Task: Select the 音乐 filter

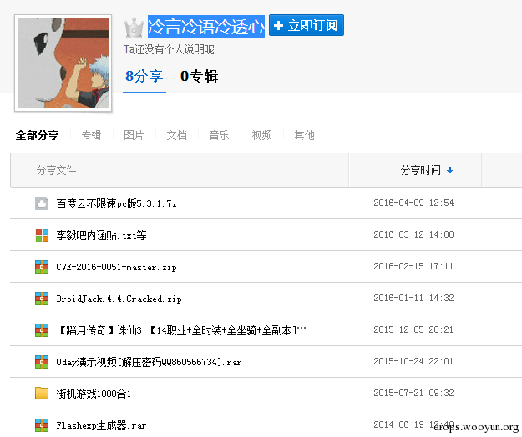Action: (x=219, y=135)
